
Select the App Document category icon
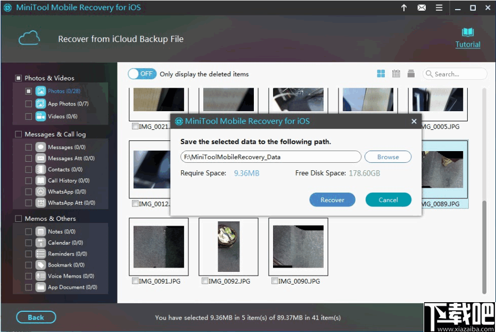(40, 287)
